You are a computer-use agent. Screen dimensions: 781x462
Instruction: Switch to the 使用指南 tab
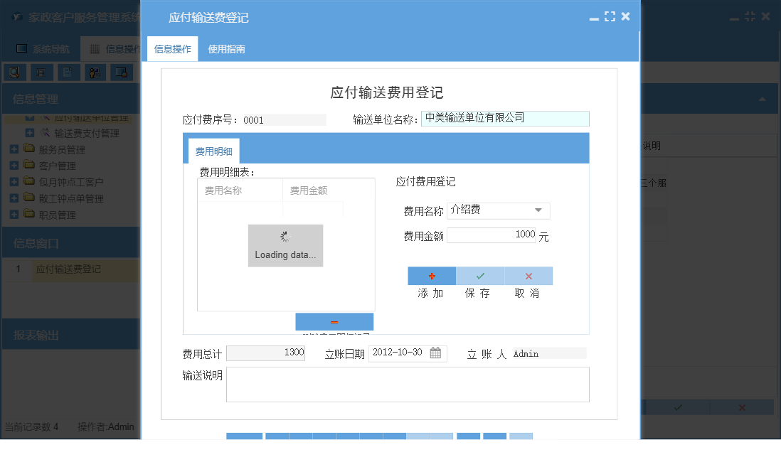tap(228, 48)
